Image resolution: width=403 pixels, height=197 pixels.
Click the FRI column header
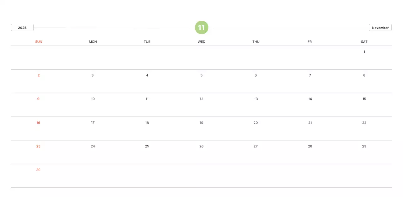[310, 42]
